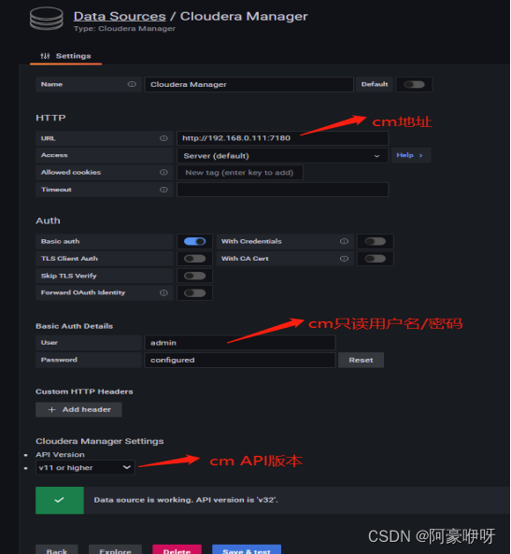
Task: Enable the TLS Client Auth switch
Action: coord(194,259)
